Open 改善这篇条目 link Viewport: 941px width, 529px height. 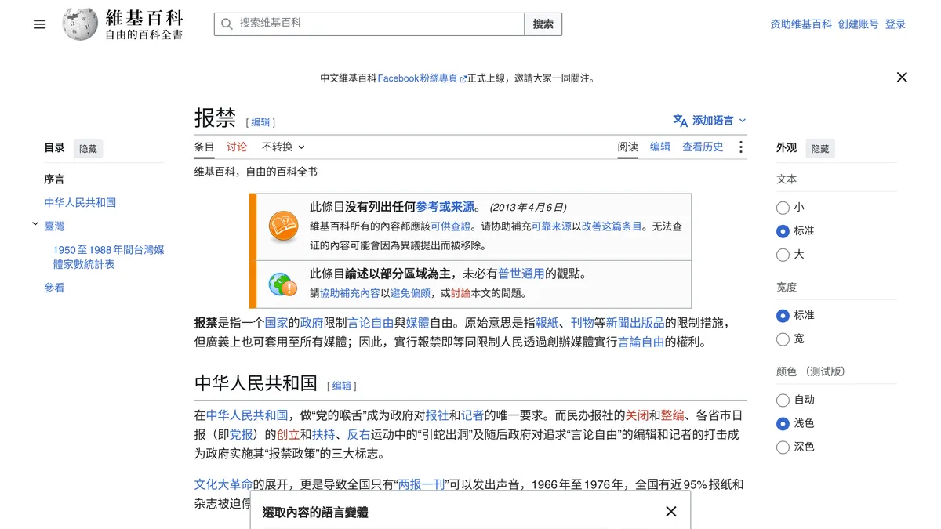point(612,226)
